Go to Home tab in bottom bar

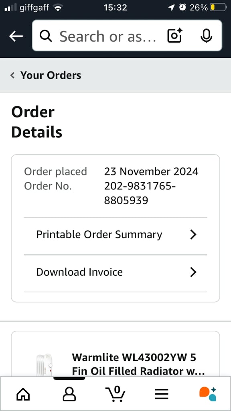(x=23, y=394)
